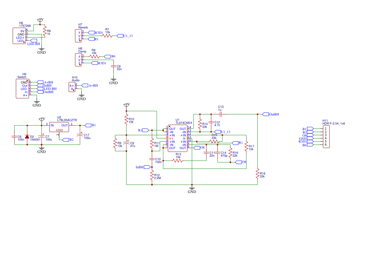Select the H8 Damp connector
Viewport: 374px width, 265px height.
(x=79, y=60)
